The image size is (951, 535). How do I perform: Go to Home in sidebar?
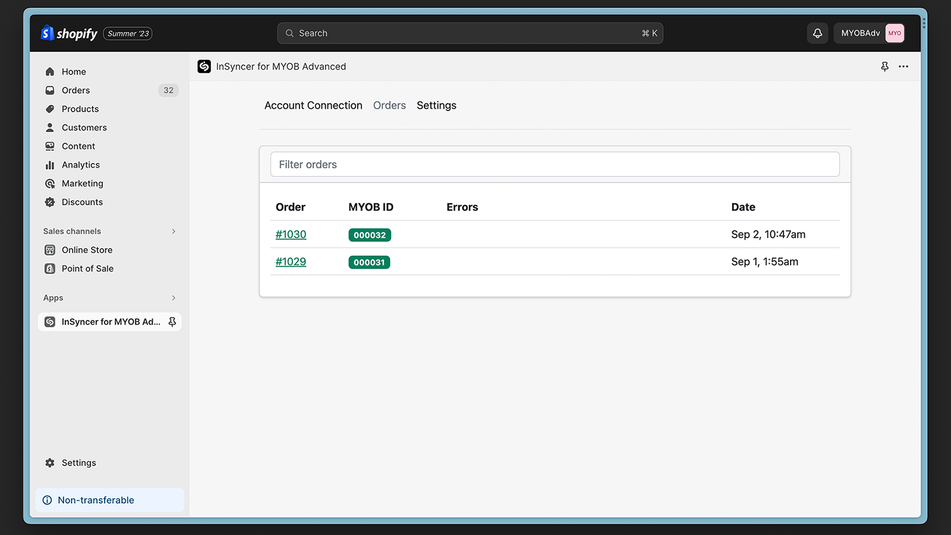click(74, 71)
